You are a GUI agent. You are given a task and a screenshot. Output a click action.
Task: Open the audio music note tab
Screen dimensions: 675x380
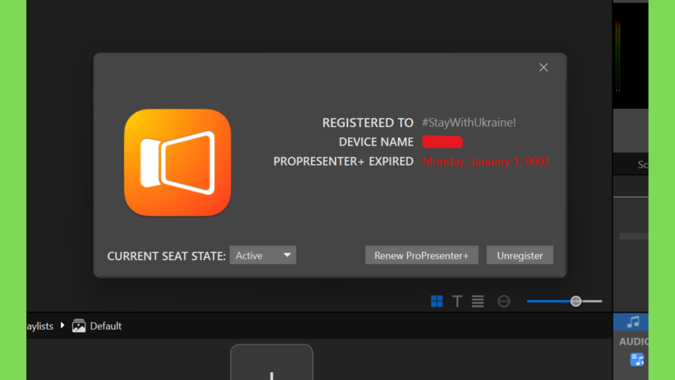tap(632, 322)
